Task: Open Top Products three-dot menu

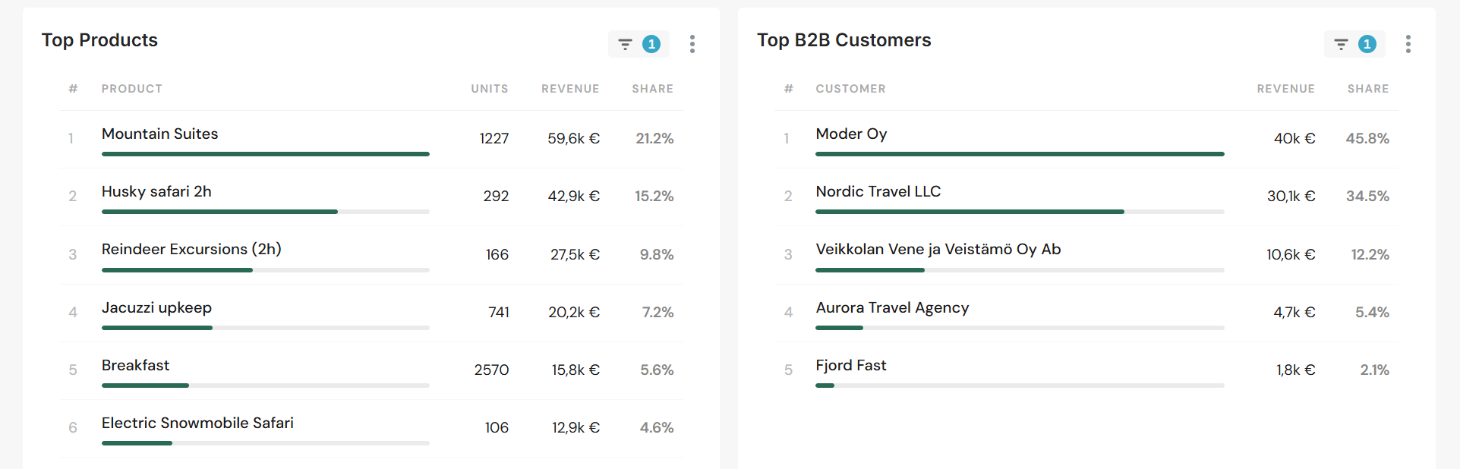Action: pos(692,44)
